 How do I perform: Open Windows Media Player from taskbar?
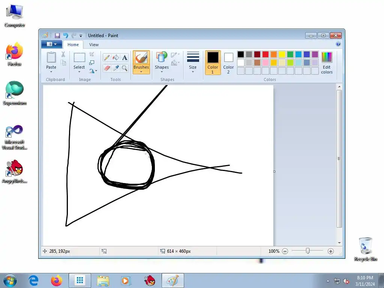point(126,280)
